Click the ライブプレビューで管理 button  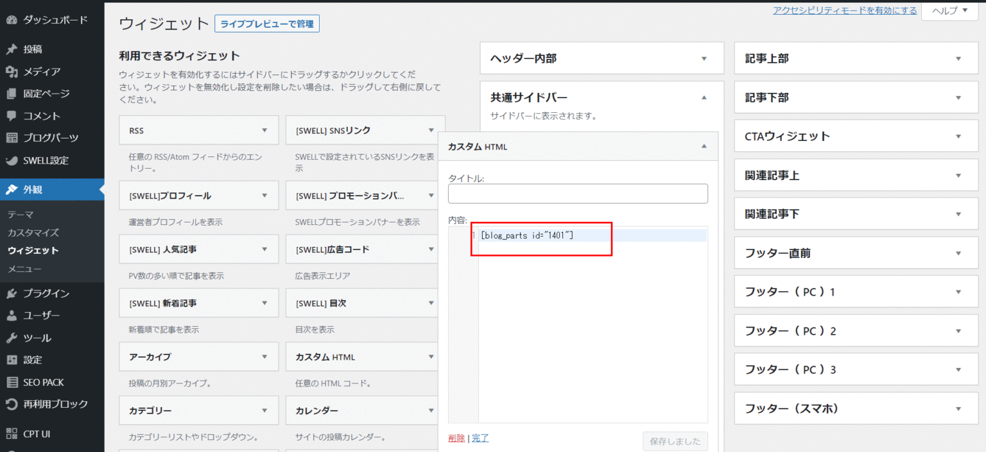(x=266, y=22)
